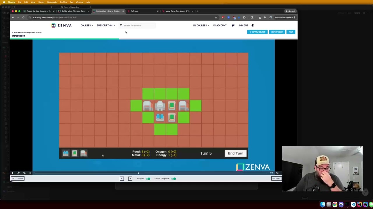This screenshot has height=209, width=373.
Task: Click the Review Course button
Action: point(257,32)
